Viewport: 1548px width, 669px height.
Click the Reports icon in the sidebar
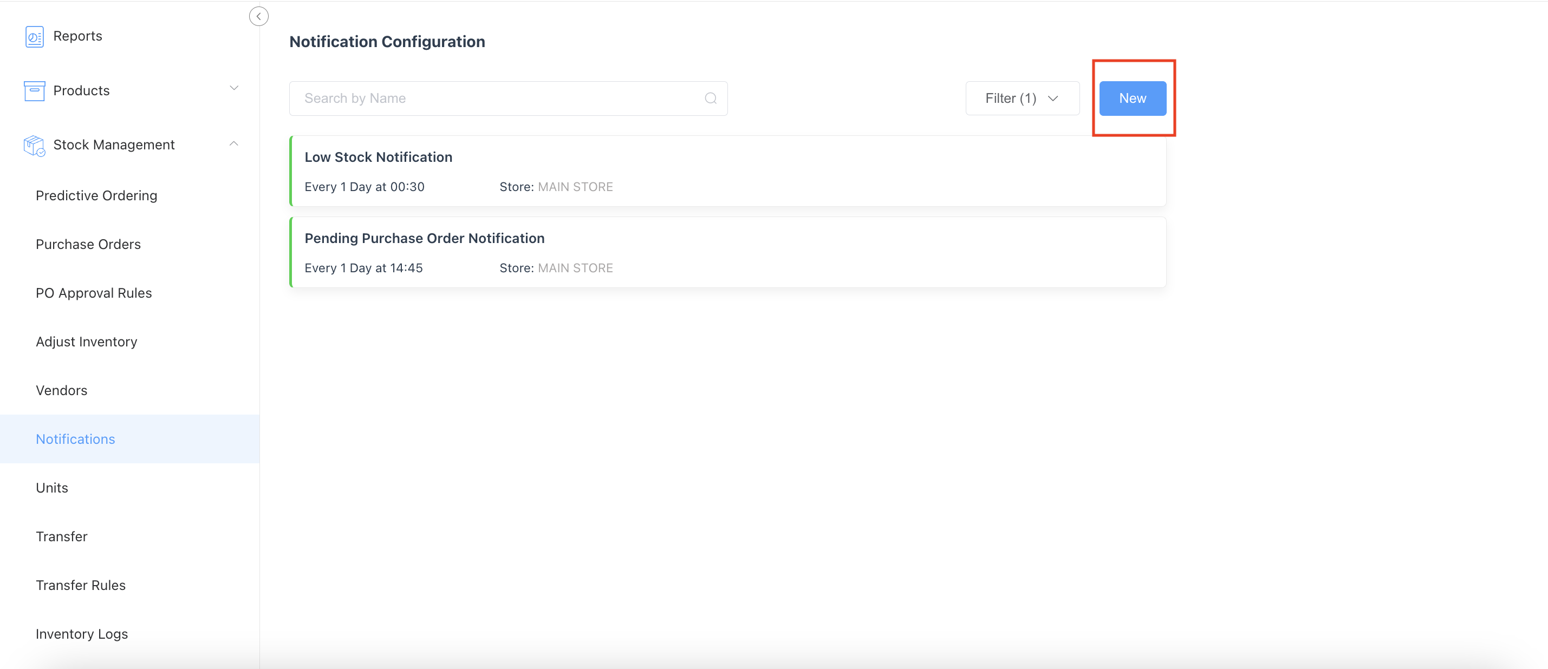point(34,36)
